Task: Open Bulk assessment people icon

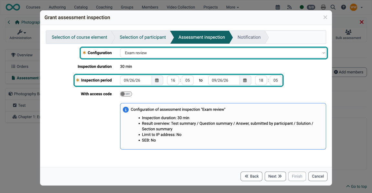Action: point(348,32)
